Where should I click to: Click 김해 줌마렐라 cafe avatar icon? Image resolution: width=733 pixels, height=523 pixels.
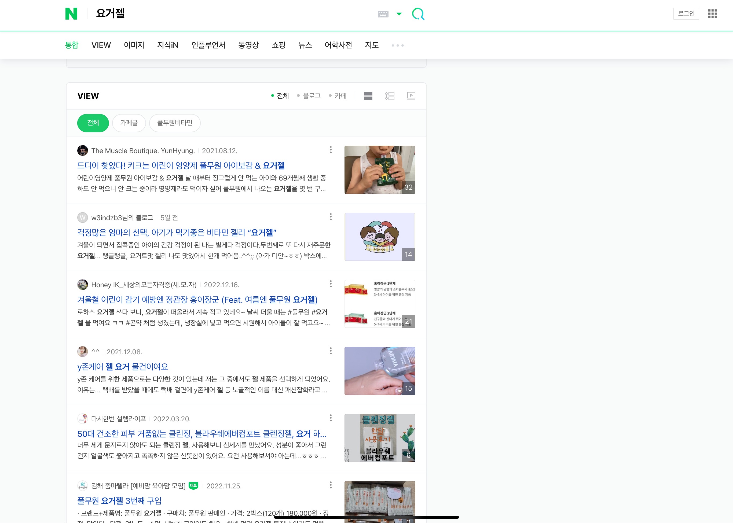point(82,486)
